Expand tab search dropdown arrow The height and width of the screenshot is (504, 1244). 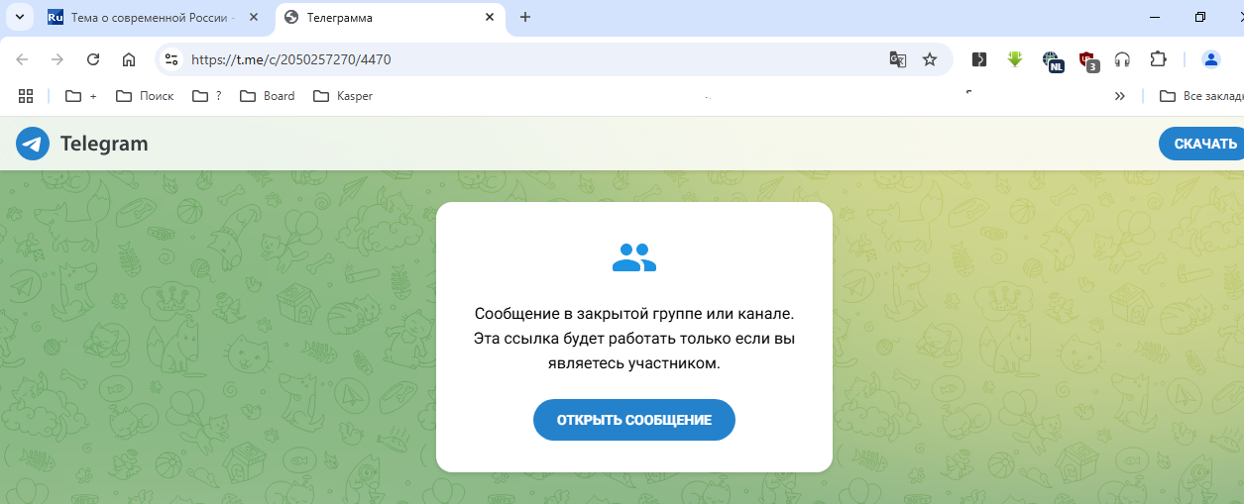pyautogui.click(x=18, y=17)
